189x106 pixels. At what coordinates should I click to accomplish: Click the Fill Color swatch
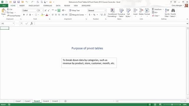click(x=42, y=15)
